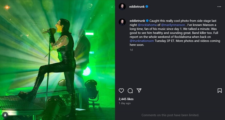View the 2,445 likes list
Image resolution: width=225 pixels, height=120 pixels.
tap(126, 99)
